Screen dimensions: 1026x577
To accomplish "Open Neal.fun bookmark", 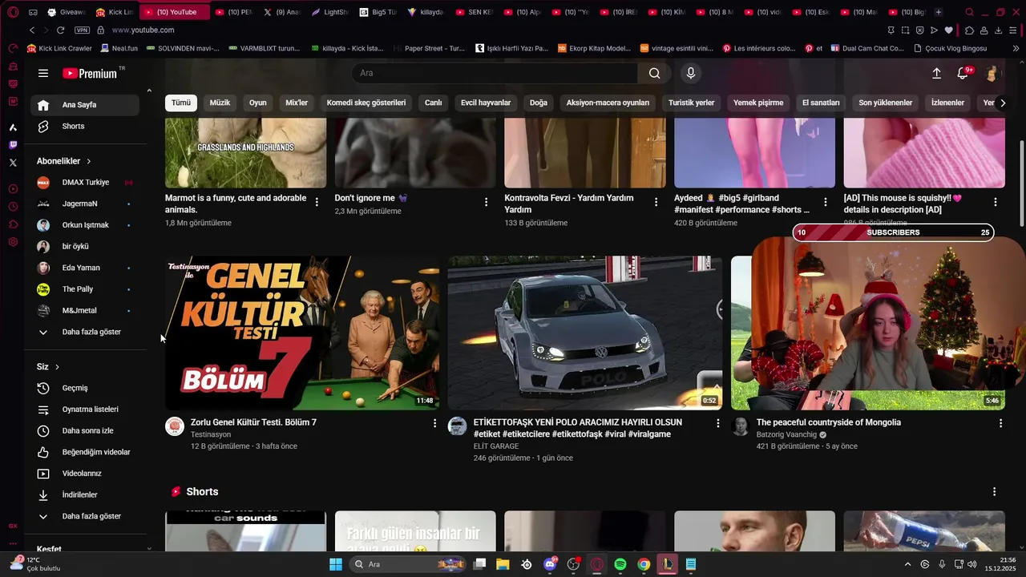I will pyautogui.click(x=118, y=48).
